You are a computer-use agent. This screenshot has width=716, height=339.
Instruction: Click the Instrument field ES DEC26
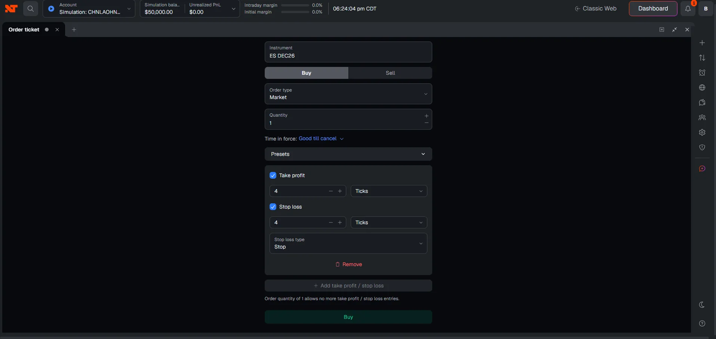coord(348,52)
